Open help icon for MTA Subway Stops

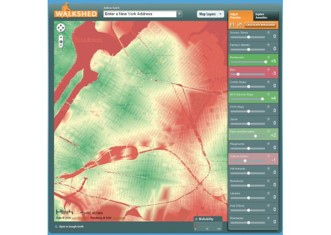268,94
